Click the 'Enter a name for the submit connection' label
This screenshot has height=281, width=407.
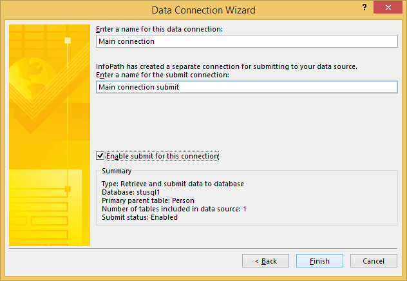coord(162,75)
